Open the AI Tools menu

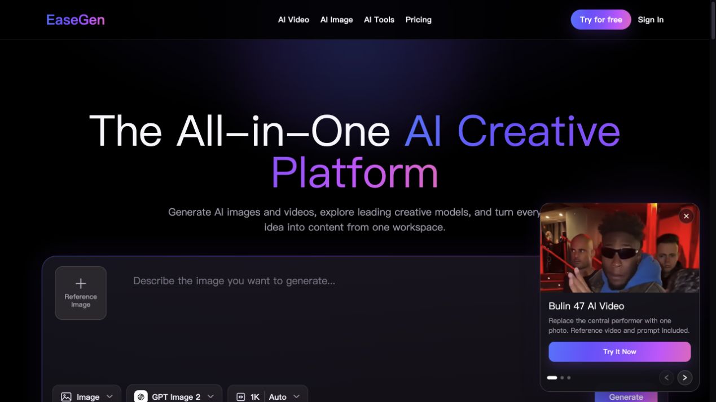click(379, 20)
